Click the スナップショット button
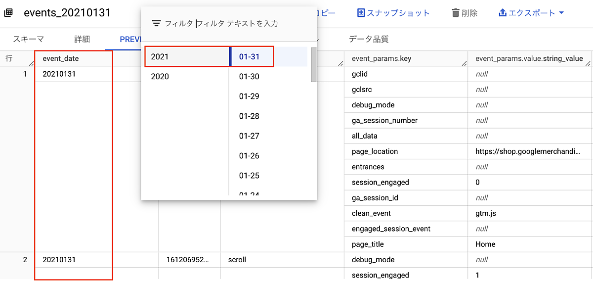This screenshot has height=282, width=593. pyautogui.click(x=393, y=13)
